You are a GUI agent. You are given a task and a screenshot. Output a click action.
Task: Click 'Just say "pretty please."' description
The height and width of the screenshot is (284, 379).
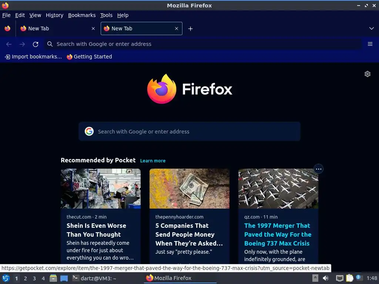(184, 252)
